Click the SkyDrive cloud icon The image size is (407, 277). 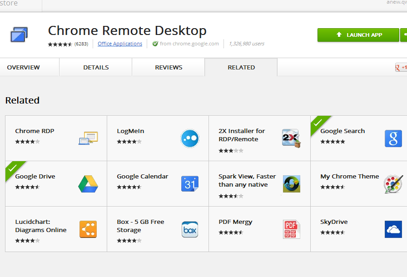[393, 229]
